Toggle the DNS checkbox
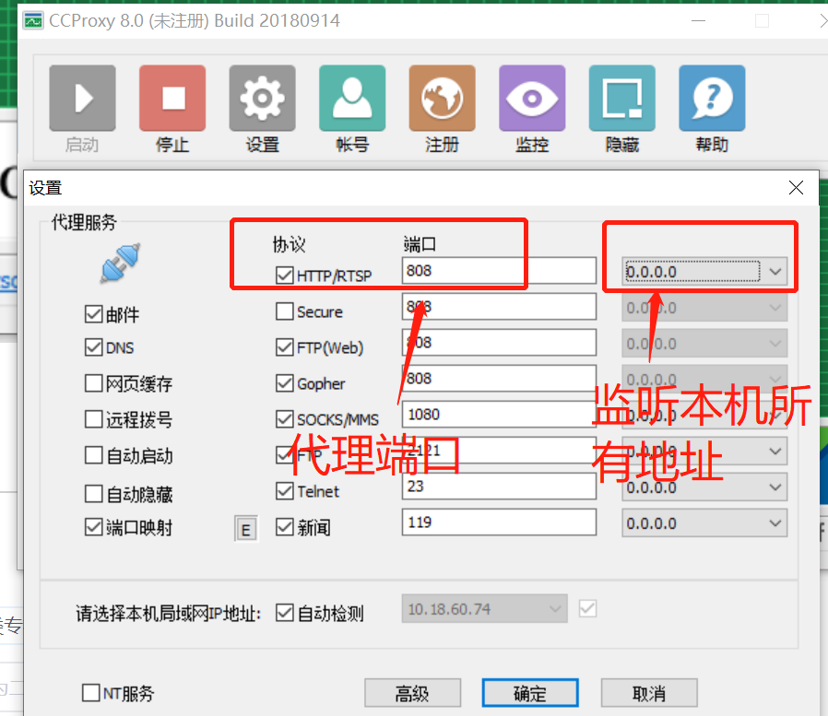This screenshot has height=716, width=828. point(93,347)
